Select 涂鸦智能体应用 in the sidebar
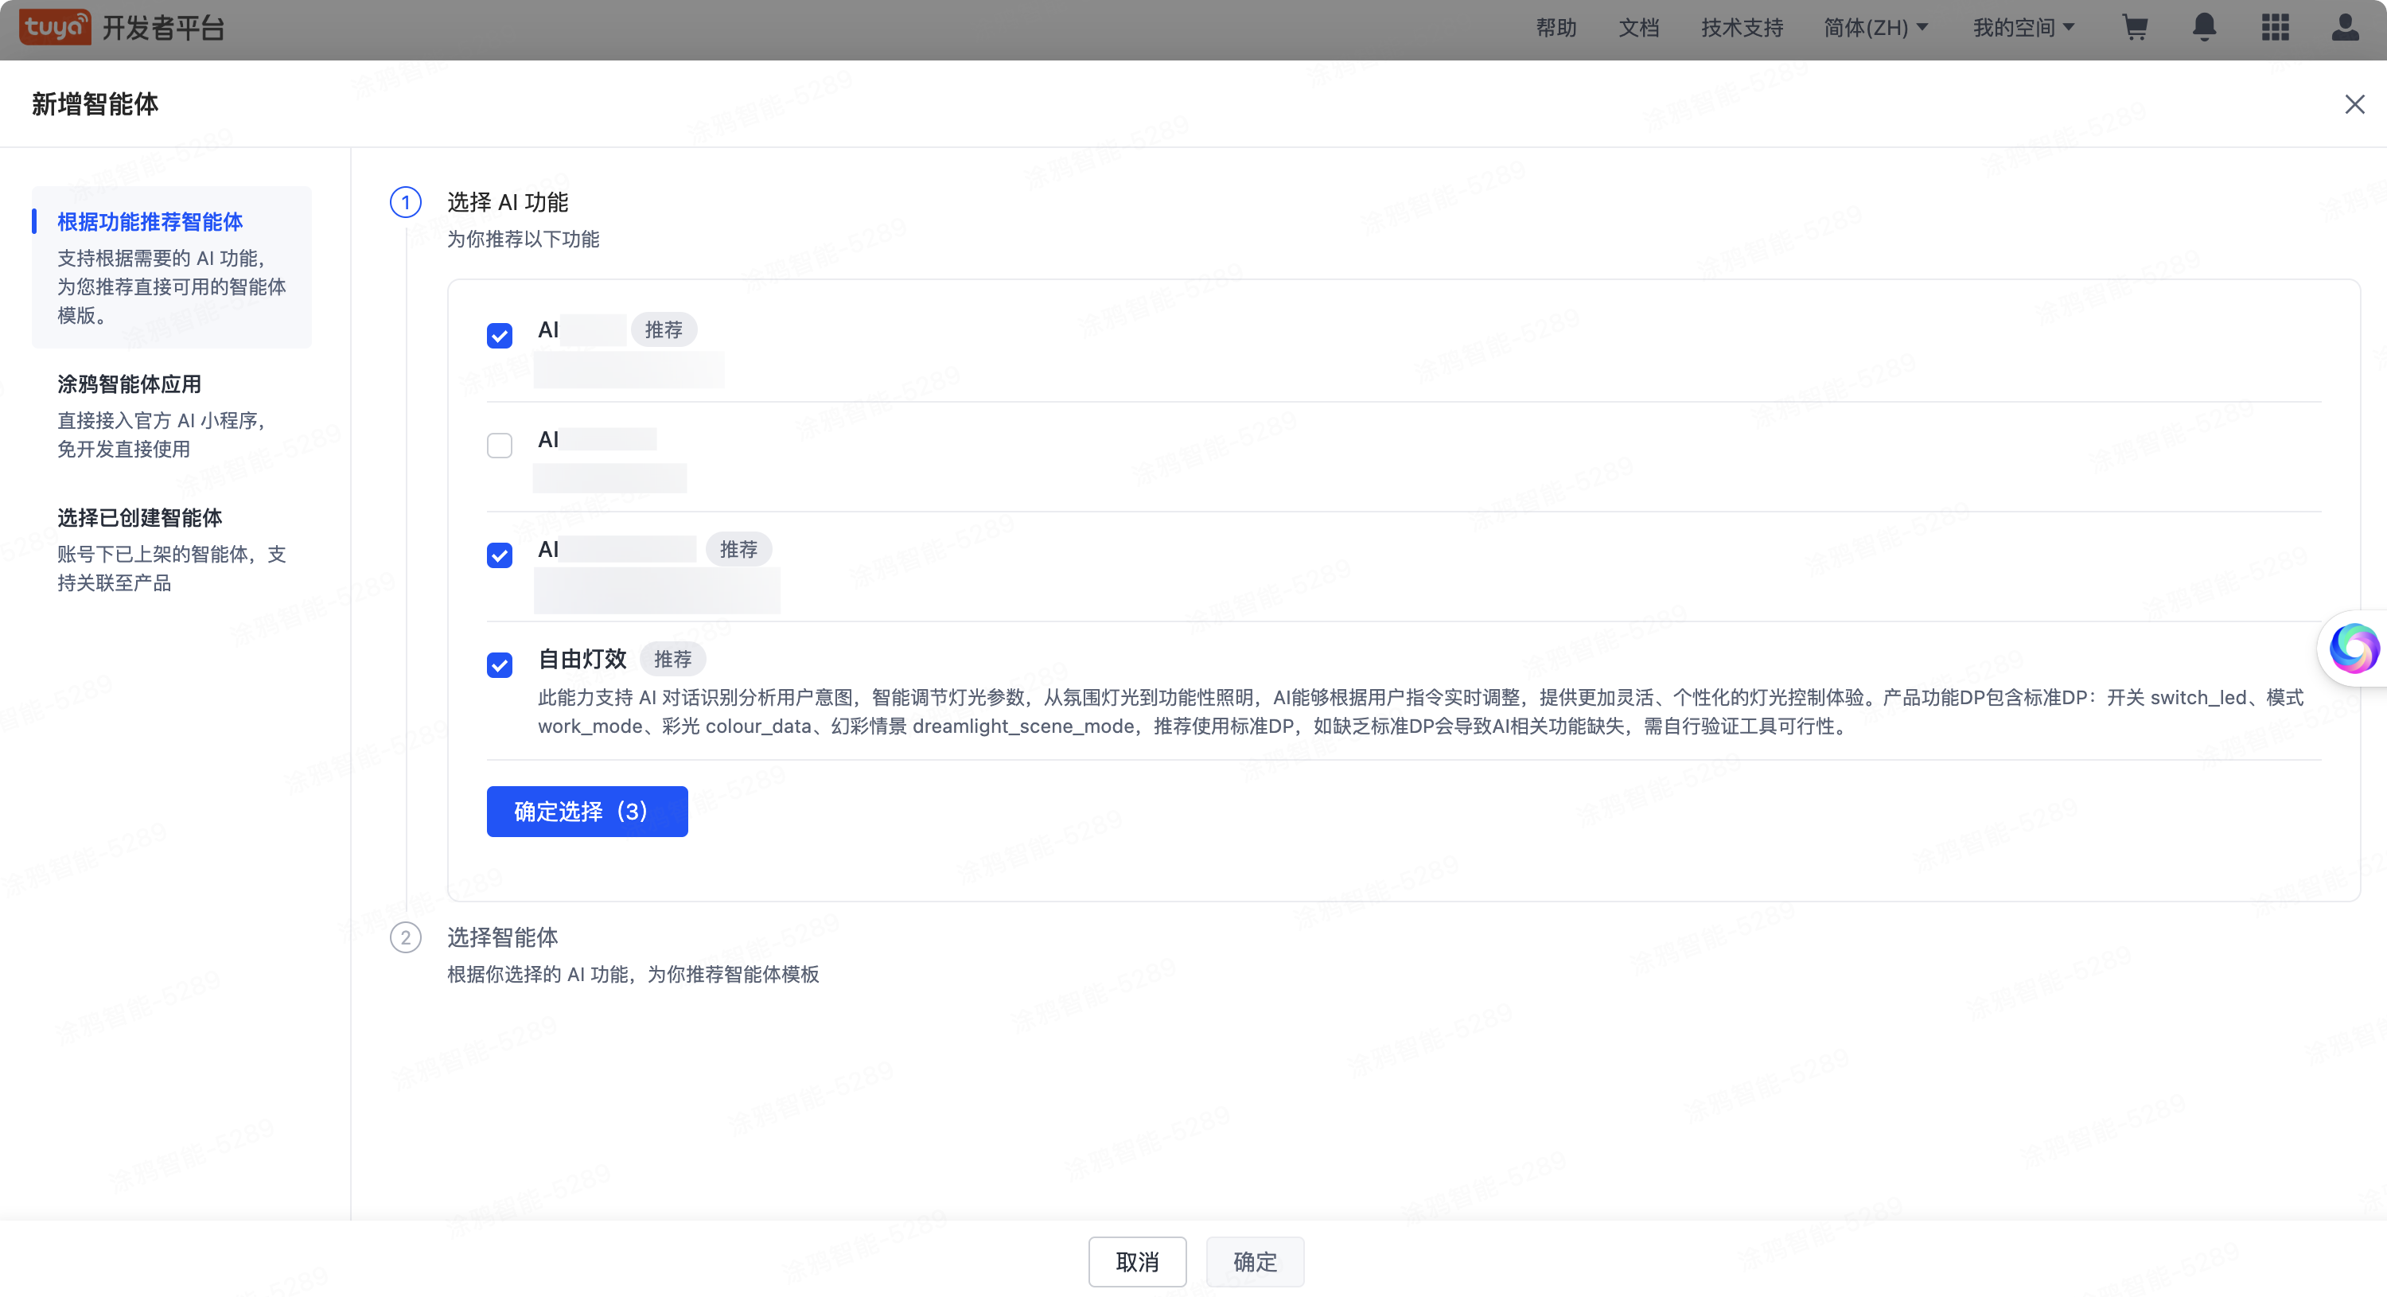Screen dimensions: 2387x1297 [x=128, y=384]
